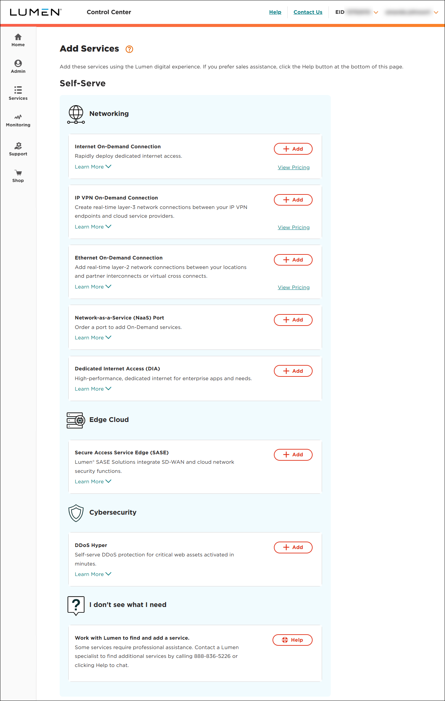View Pricing for Internet On-Demand Connection
Image resolution: width=445 pixels, height=701 pixels.
point(294,167)
